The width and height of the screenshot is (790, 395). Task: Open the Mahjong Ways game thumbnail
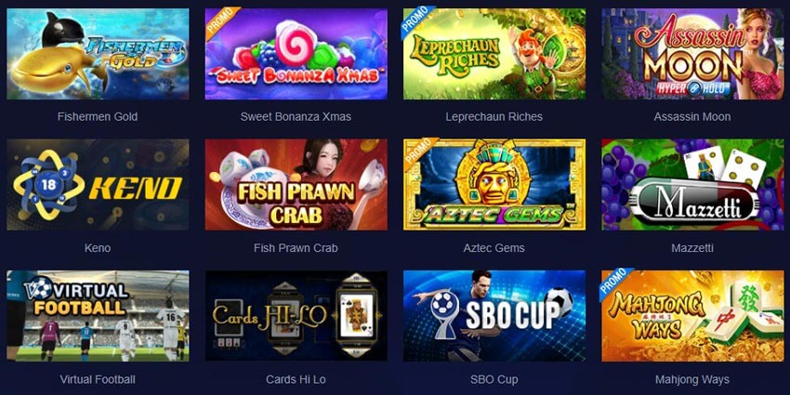point(692,316)
